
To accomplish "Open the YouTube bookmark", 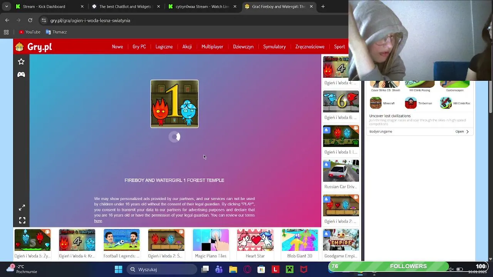I will (x=30, y=32).
